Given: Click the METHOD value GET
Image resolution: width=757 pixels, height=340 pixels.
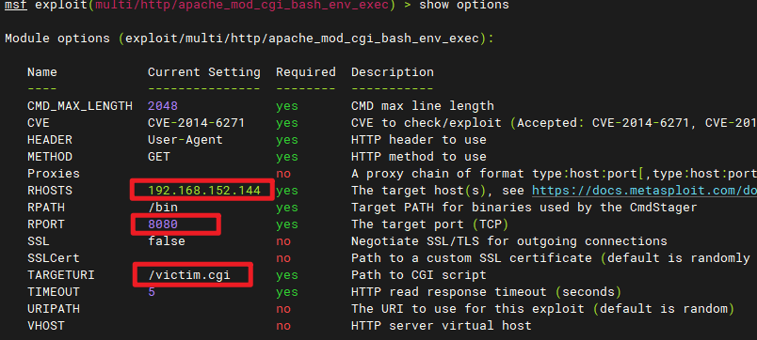Looking at the screenshot, I should tap(159, 157).
